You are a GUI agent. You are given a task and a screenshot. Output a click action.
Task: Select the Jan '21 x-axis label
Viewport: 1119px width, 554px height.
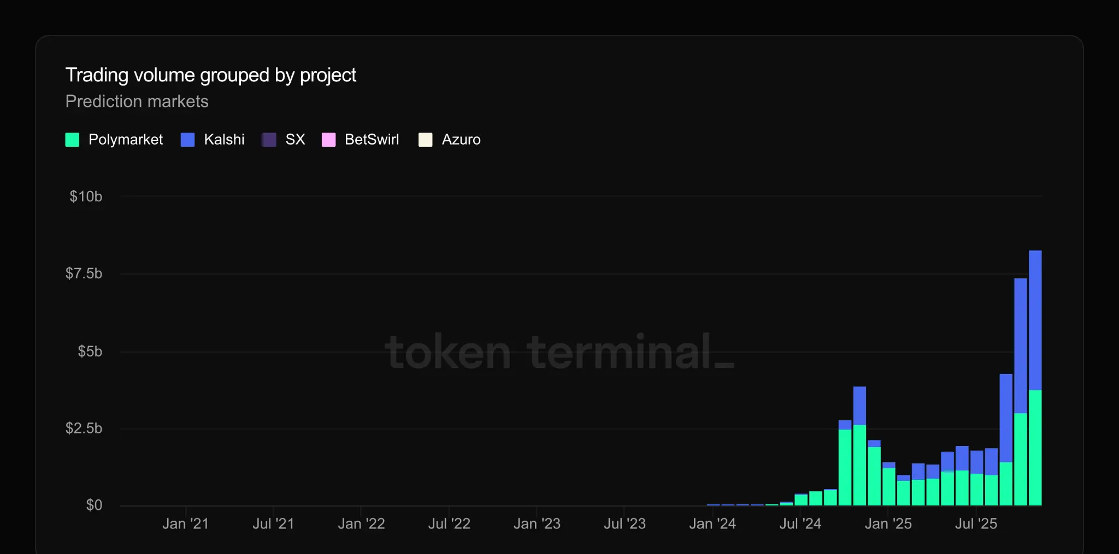pos(185,524)
